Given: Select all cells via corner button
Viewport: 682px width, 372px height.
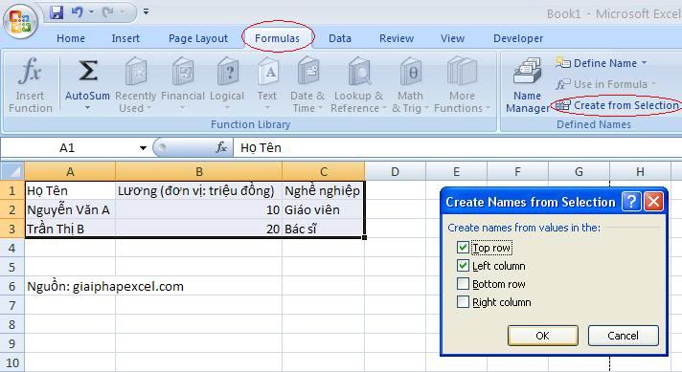Looking at the screenshot, I should tap(12, 171).
